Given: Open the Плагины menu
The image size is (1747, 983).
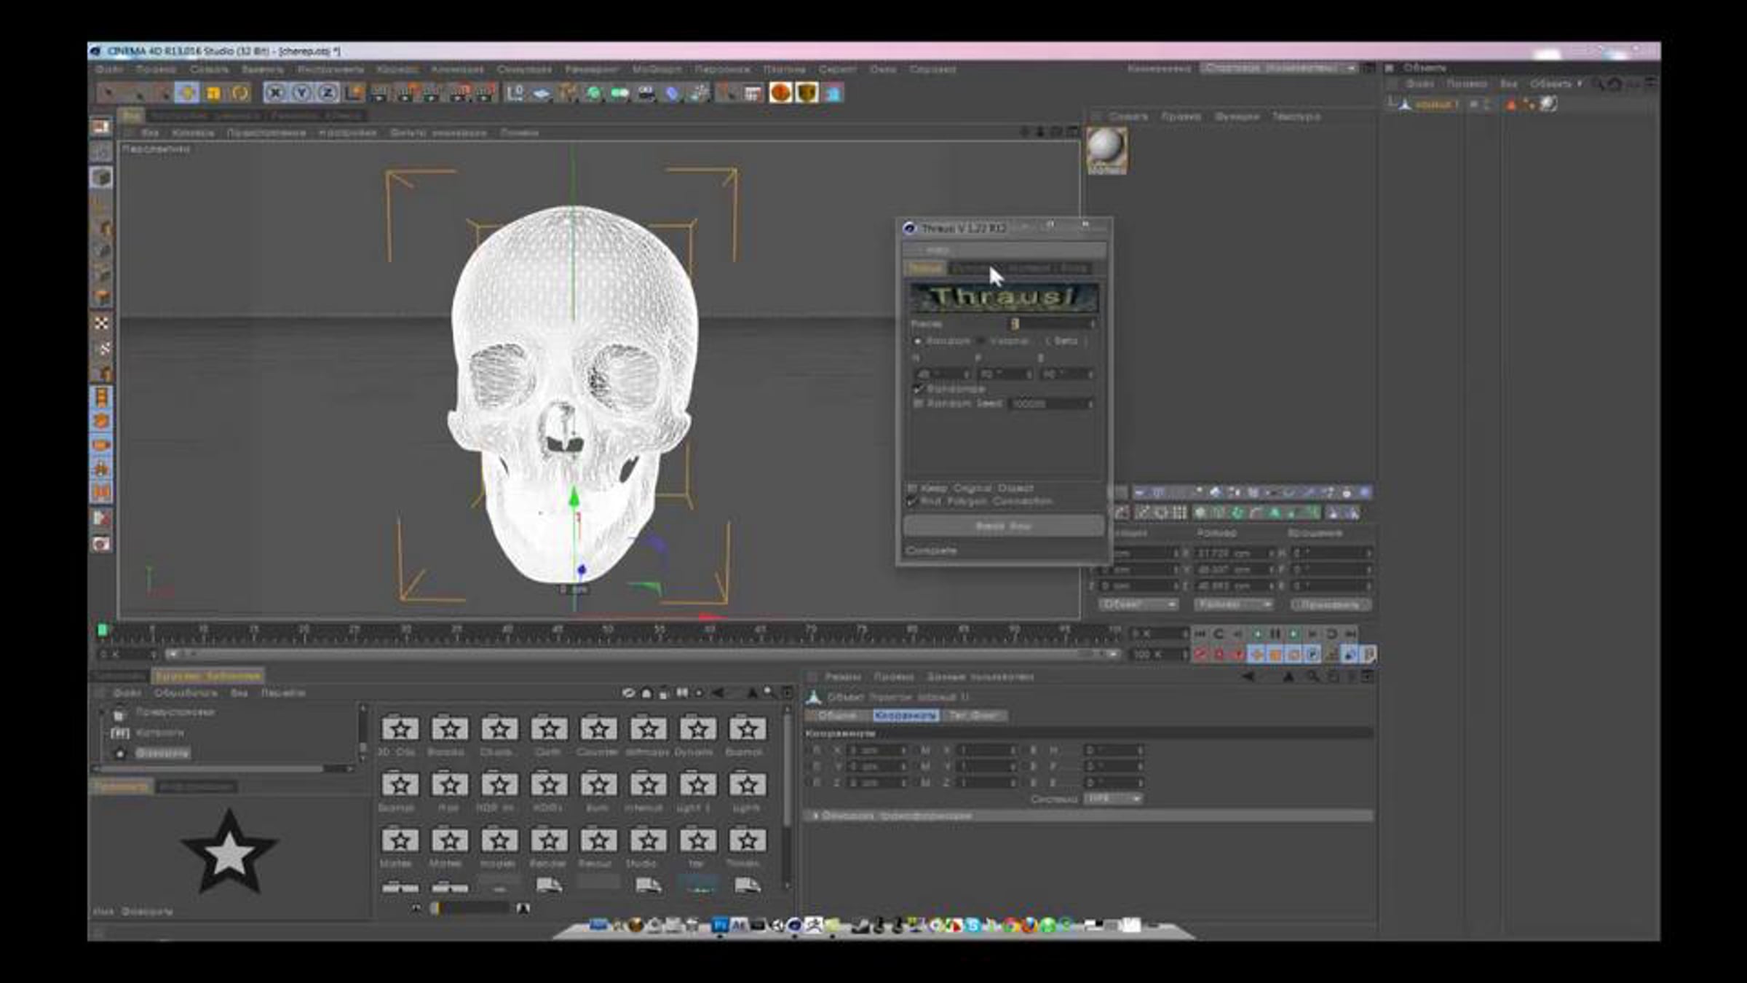Looking at the screenshot, I should [784, 69].
